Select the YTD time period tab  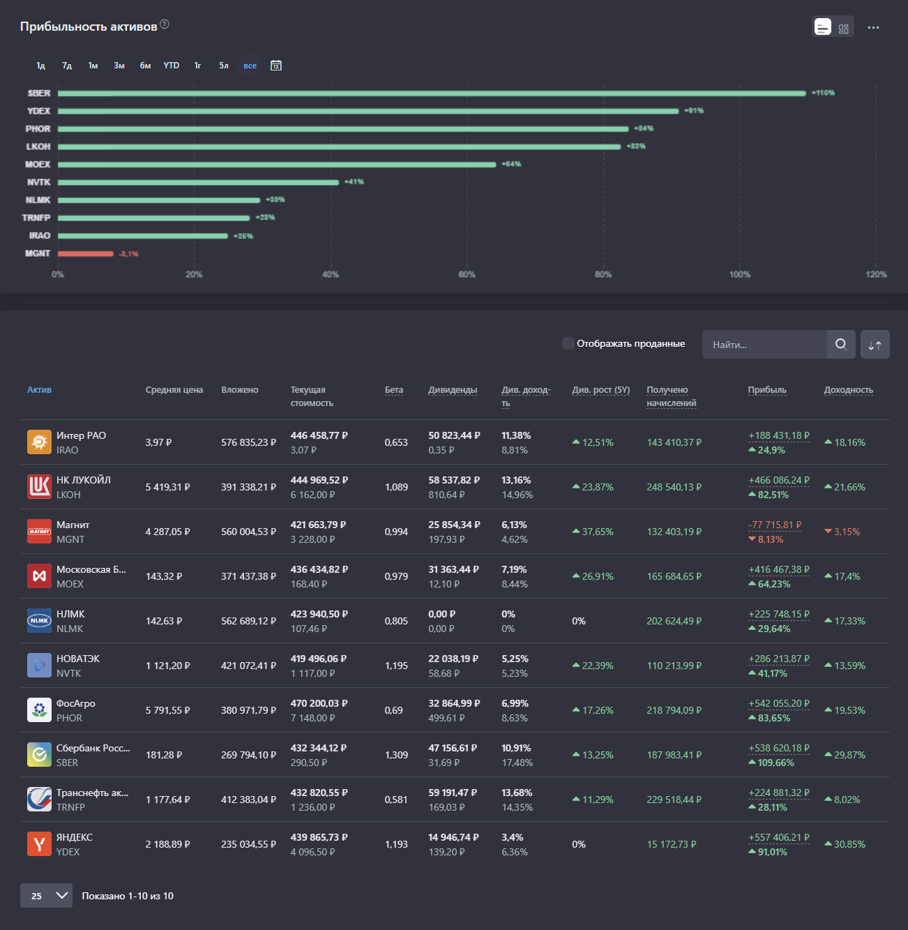pos(172,66)
